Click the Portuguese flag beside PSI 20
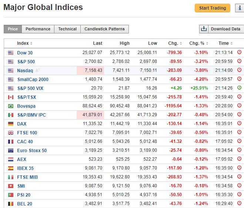This screenshot has width=244, height=208. point(11,195)
